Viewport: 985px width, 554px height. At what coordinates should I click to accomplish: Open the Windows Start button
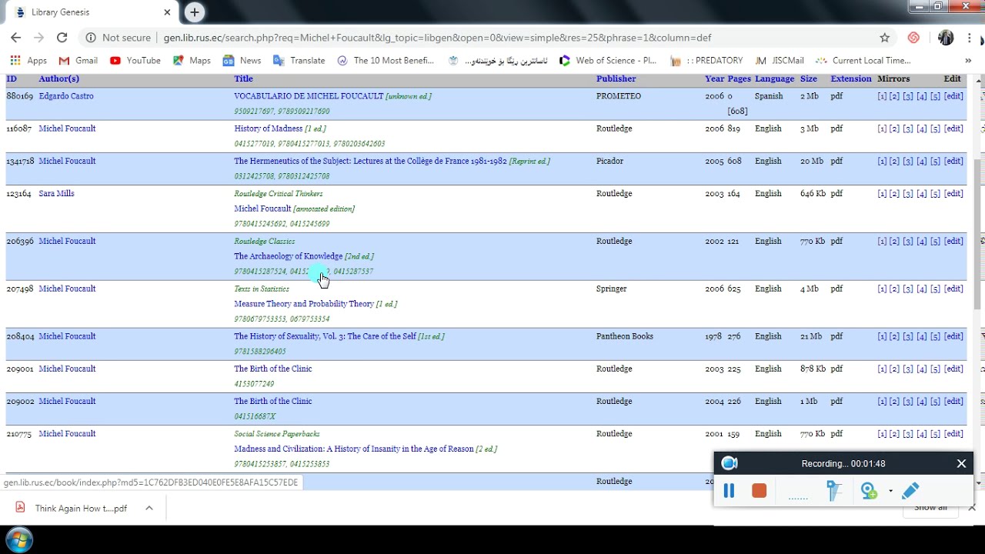point(19,539)
